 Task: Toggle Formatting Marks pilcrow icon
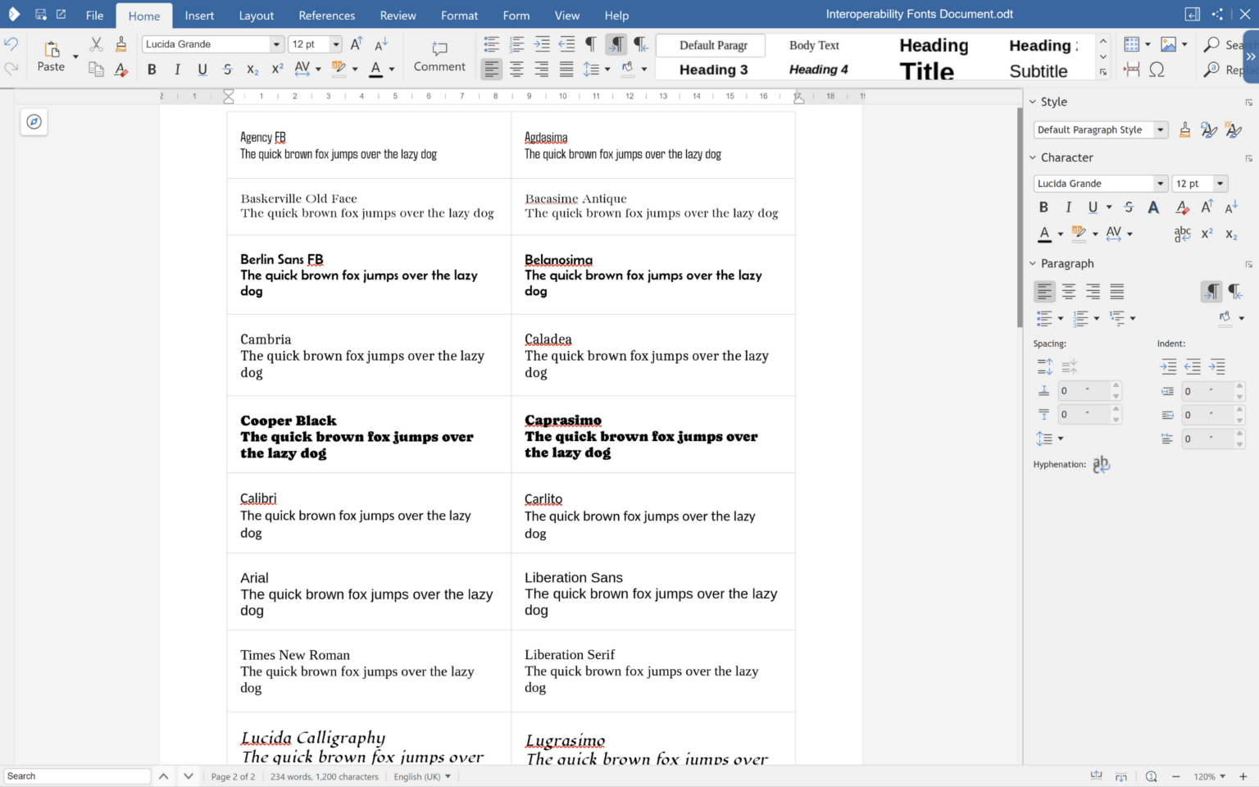[x=590, y=44]
